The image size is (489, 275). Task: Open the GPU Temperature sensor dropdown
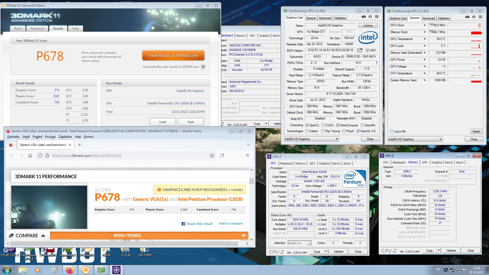point(425,39)
